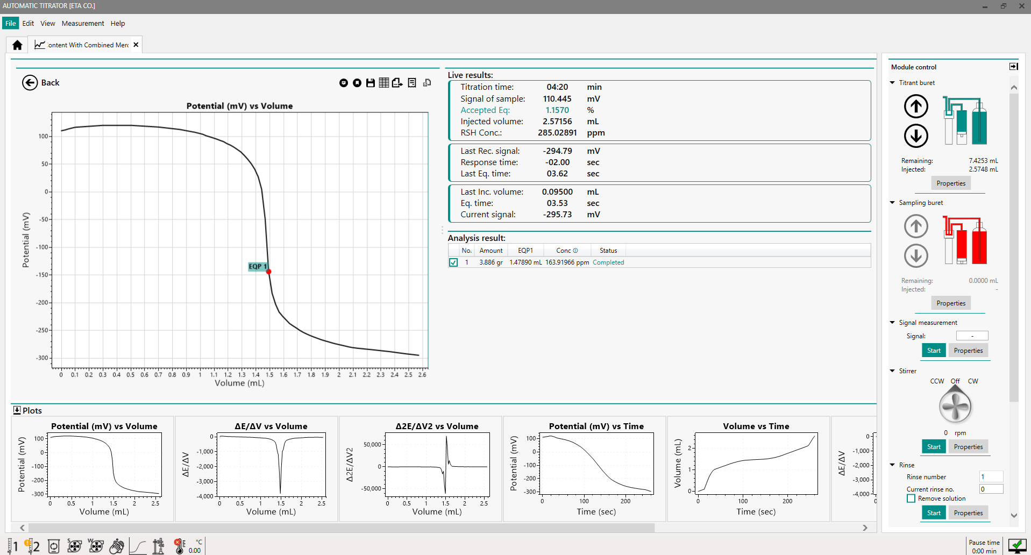The height and width of the screenshot is (555, 1031).
Task: Open the Measurement menu
Action: (83, 24)
